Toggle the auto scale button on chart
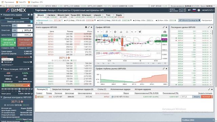 click(x=159, y=63)
